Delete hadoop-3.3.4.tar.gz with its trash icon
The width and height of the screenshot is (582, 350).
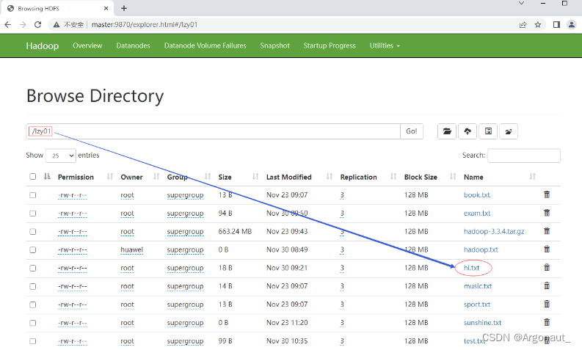[x=547, y=231]
